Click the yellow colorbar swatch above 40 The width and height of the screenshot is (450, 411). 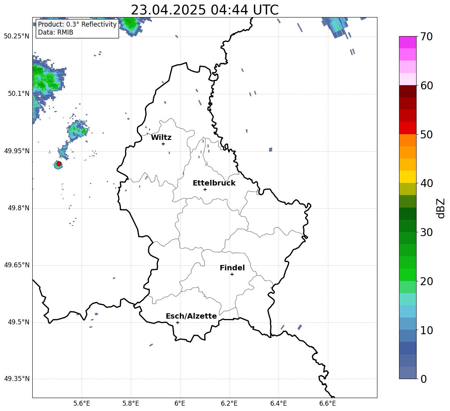coord(407,177)
